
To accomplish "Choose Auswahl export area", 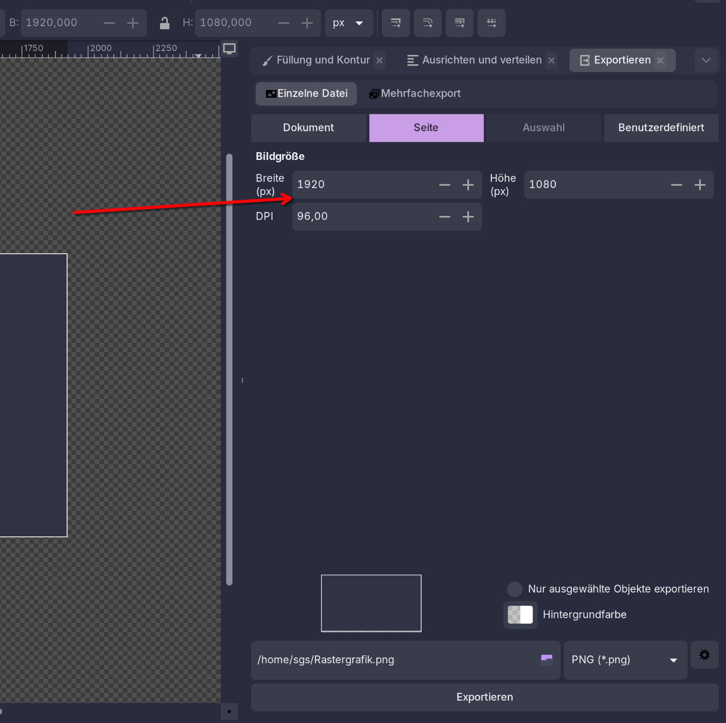I will click(544, 128).
